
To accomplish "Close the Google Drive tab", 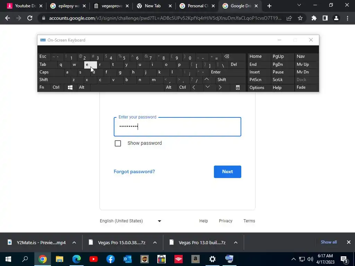I will coord(256,6).
